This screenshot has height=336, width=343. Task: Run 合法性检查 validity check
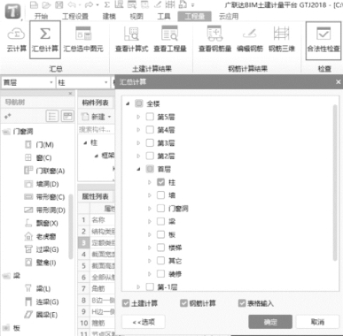[324, 40]
